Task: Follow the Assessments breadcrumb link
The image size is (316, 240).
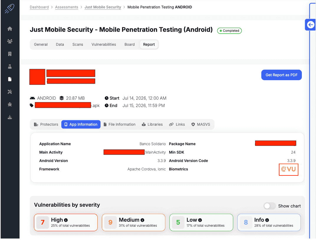Action: 67,7
